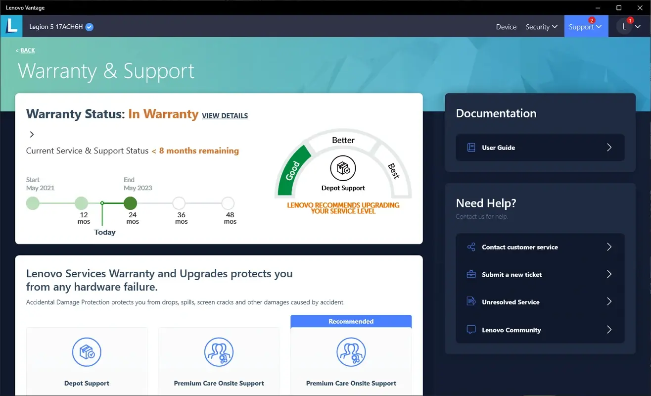Image resolution: width=651 pixels, height=396 pixels.
Task: Click the VIEW DETAILS link
Action: [x=225, y=116]
